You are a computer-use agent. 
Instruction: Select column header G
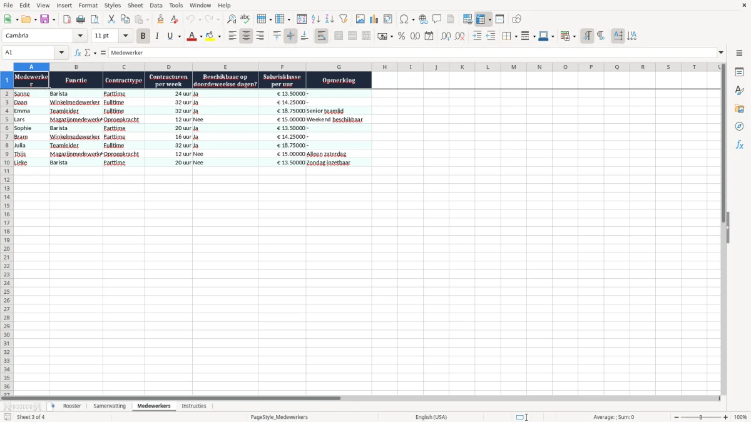[x=339, y=67]
